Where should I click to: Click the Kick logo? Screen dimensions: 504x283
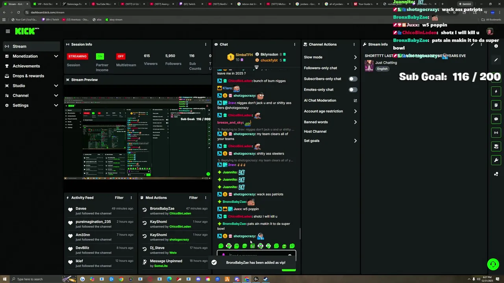click(27, 31)
